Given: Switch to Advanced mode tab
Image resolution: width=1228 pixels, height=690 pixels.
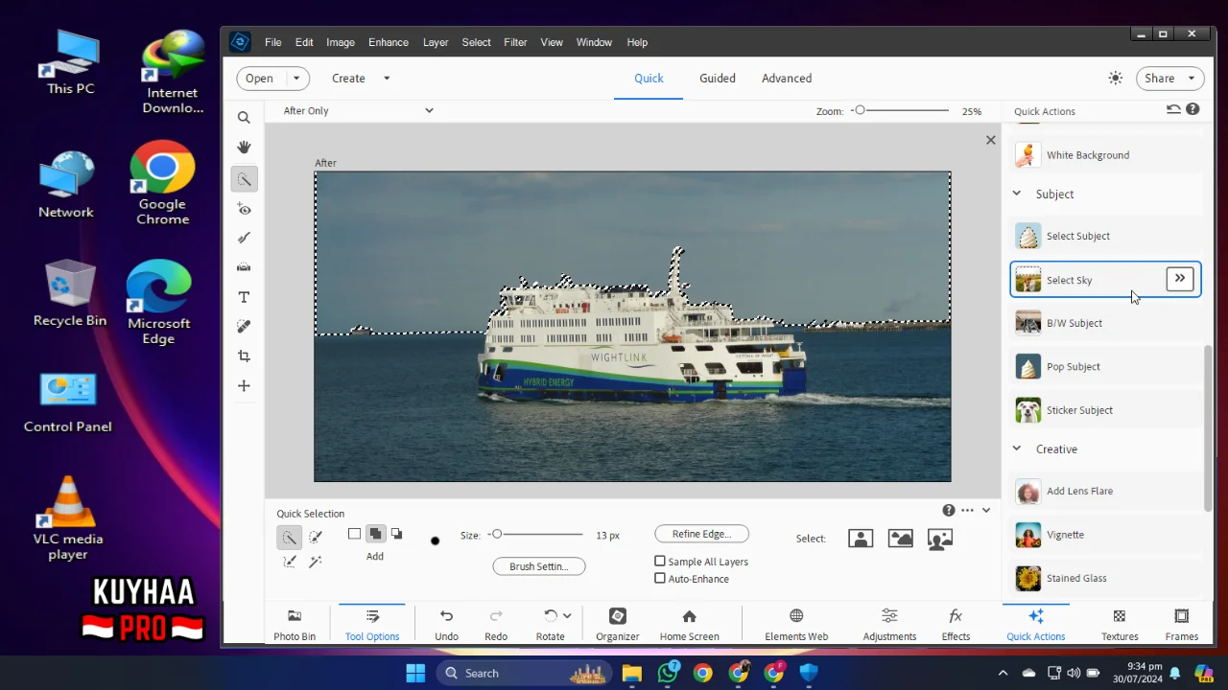Looking at the screenshot, I should [787, 79].
